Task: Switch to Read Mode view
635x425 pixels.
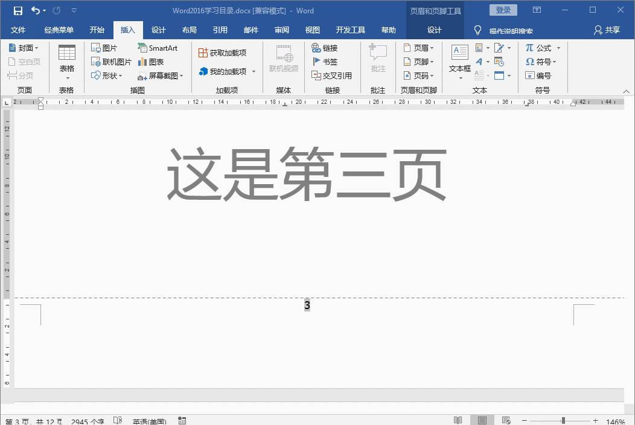Action: [x=458, y=421]
